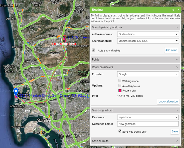Click the blue location pin at Mission Beach
The height and width of the screenshot is (148, 184).
click(x=16, y=91)
